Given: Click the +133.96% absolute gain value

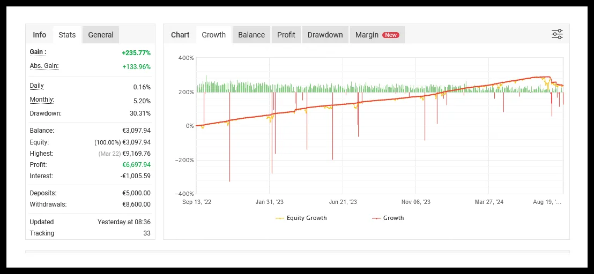Looking at the screenshot, I should click(136, 67).
